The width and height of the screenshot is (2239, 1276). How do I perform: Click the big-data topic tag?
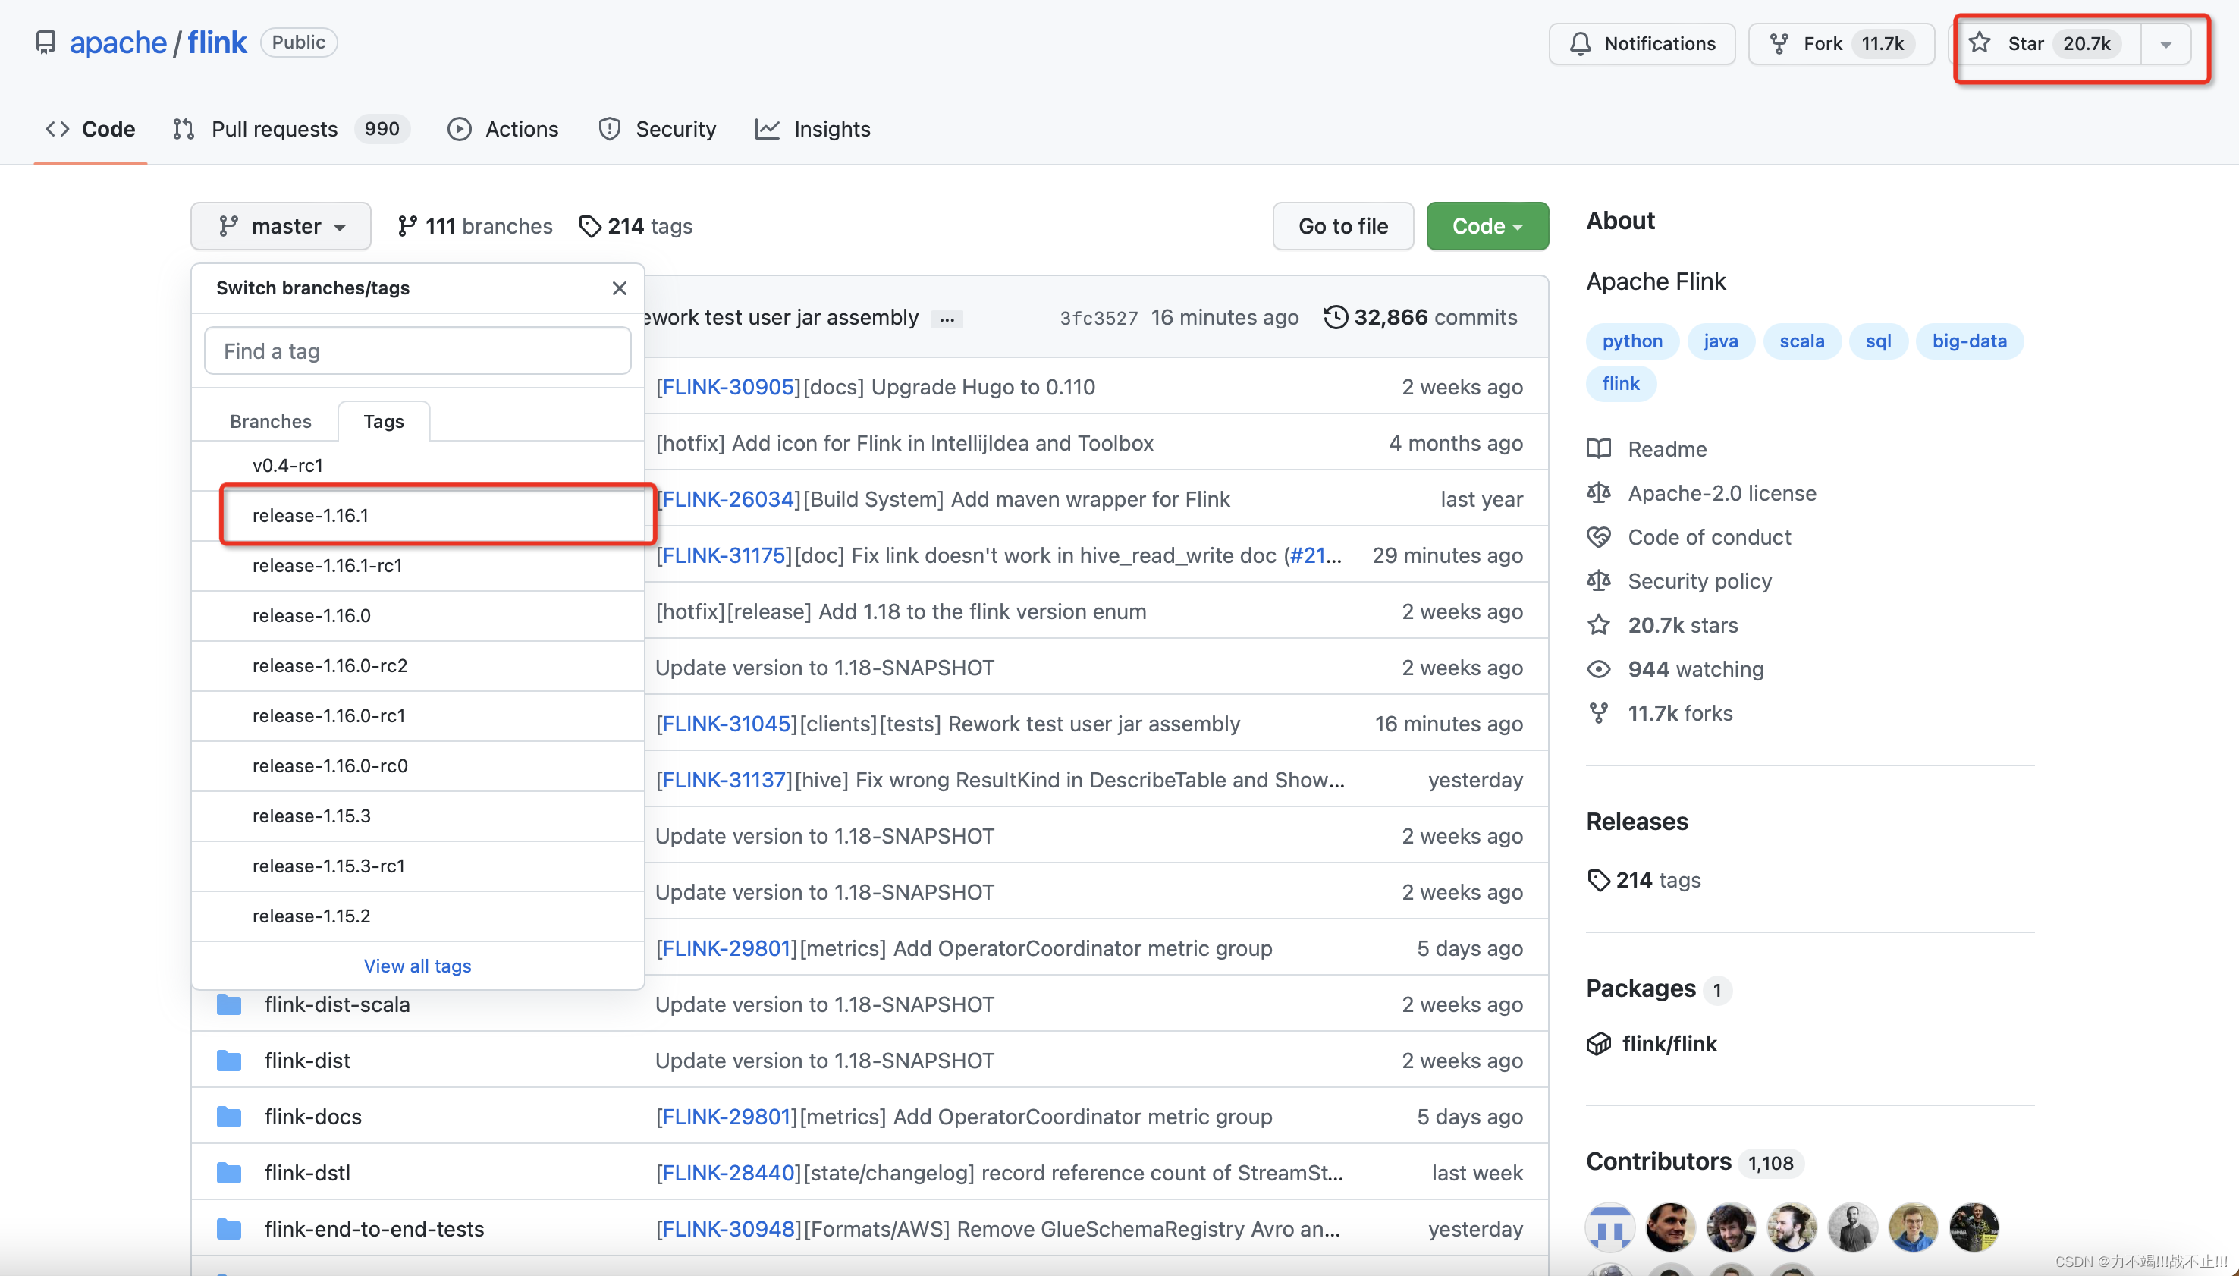tap(1969, 341)
